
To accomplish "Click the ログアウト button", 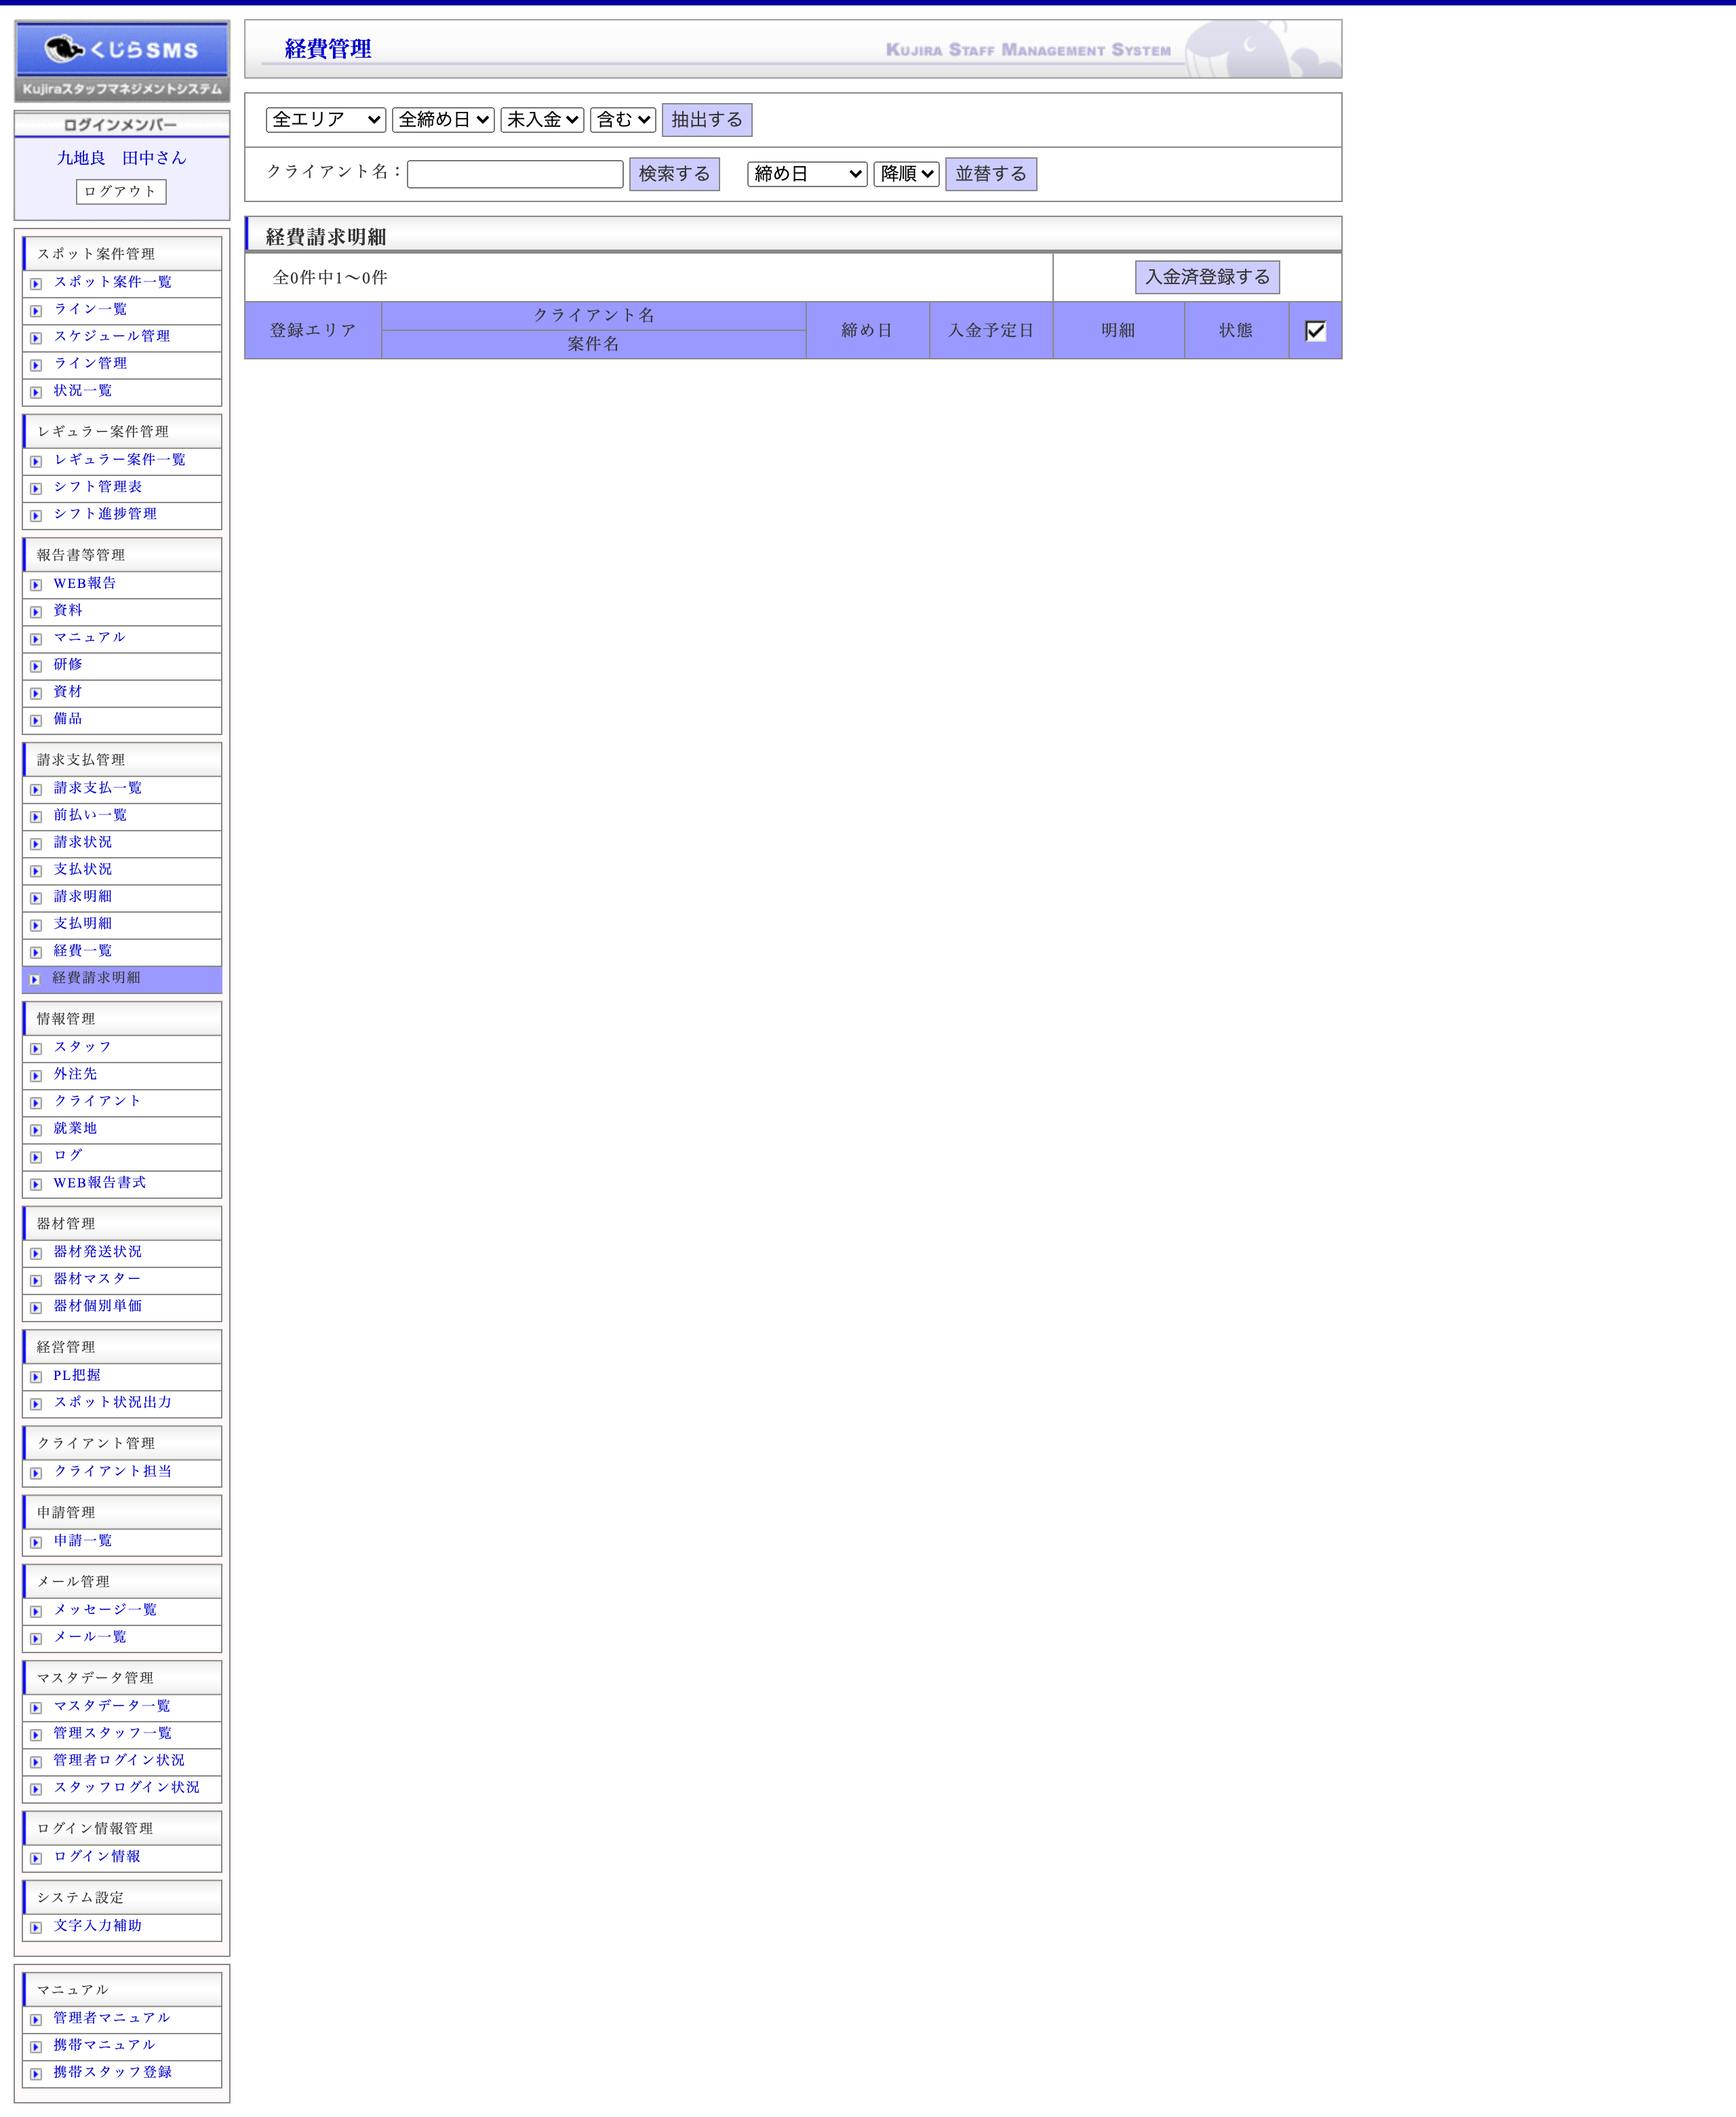I will [121, 192].
